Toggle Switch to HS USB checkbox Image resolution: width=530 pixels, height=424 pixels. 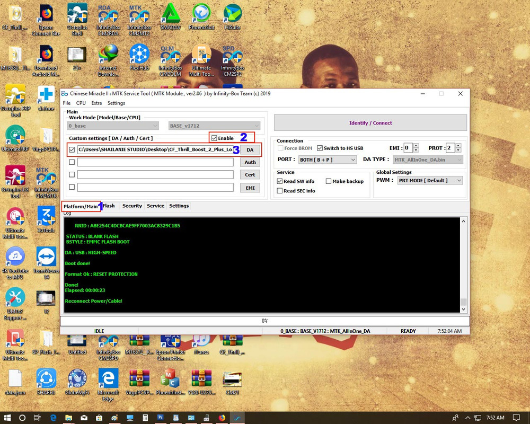coord(320,148)
